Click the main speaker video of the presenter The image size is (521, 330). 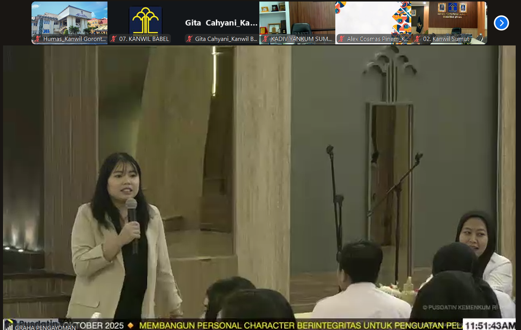click(x=259, y=182)
